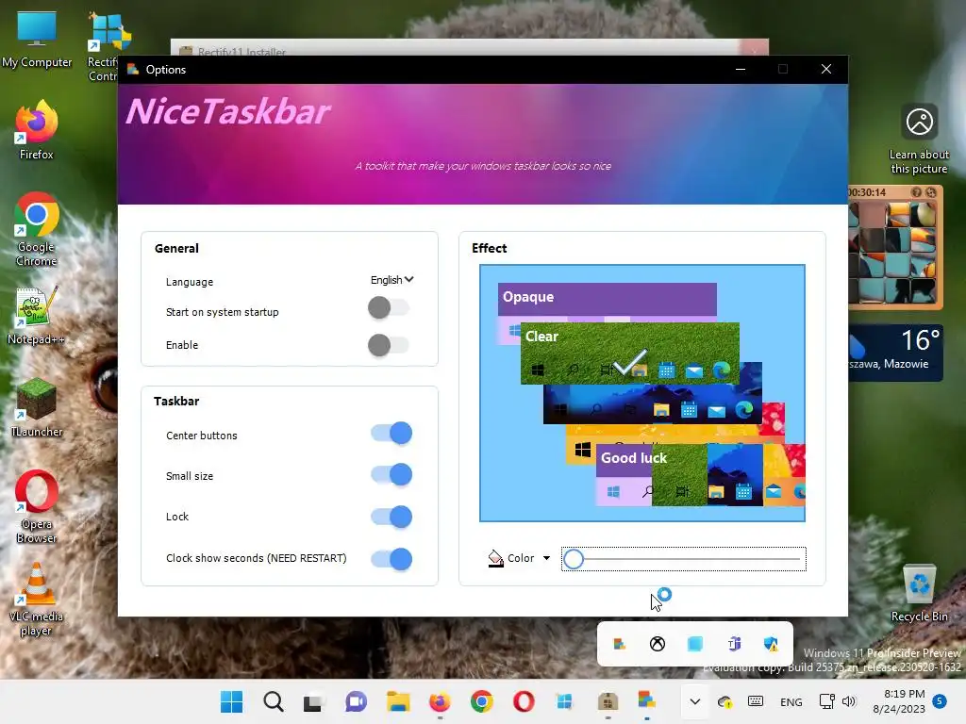Open Task View on the taskbar
The image size is (966, 724).
313,701
